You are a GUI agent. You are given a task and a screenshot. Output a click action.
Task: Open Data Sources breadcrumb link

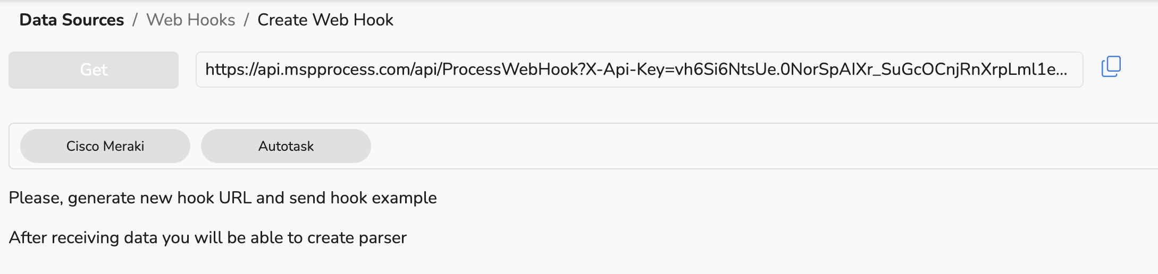72,20
